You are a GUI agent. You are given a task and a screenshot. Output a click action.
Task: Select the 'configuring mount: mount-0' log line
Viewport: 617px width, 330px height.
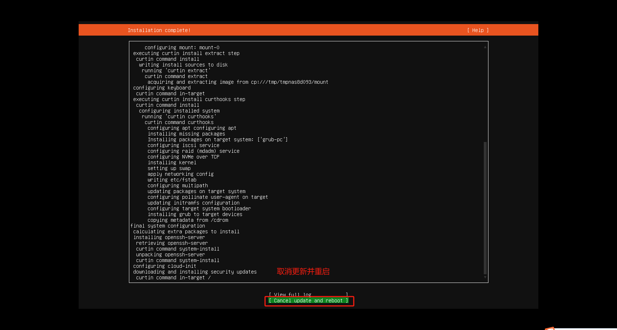[x=182, y=47]
